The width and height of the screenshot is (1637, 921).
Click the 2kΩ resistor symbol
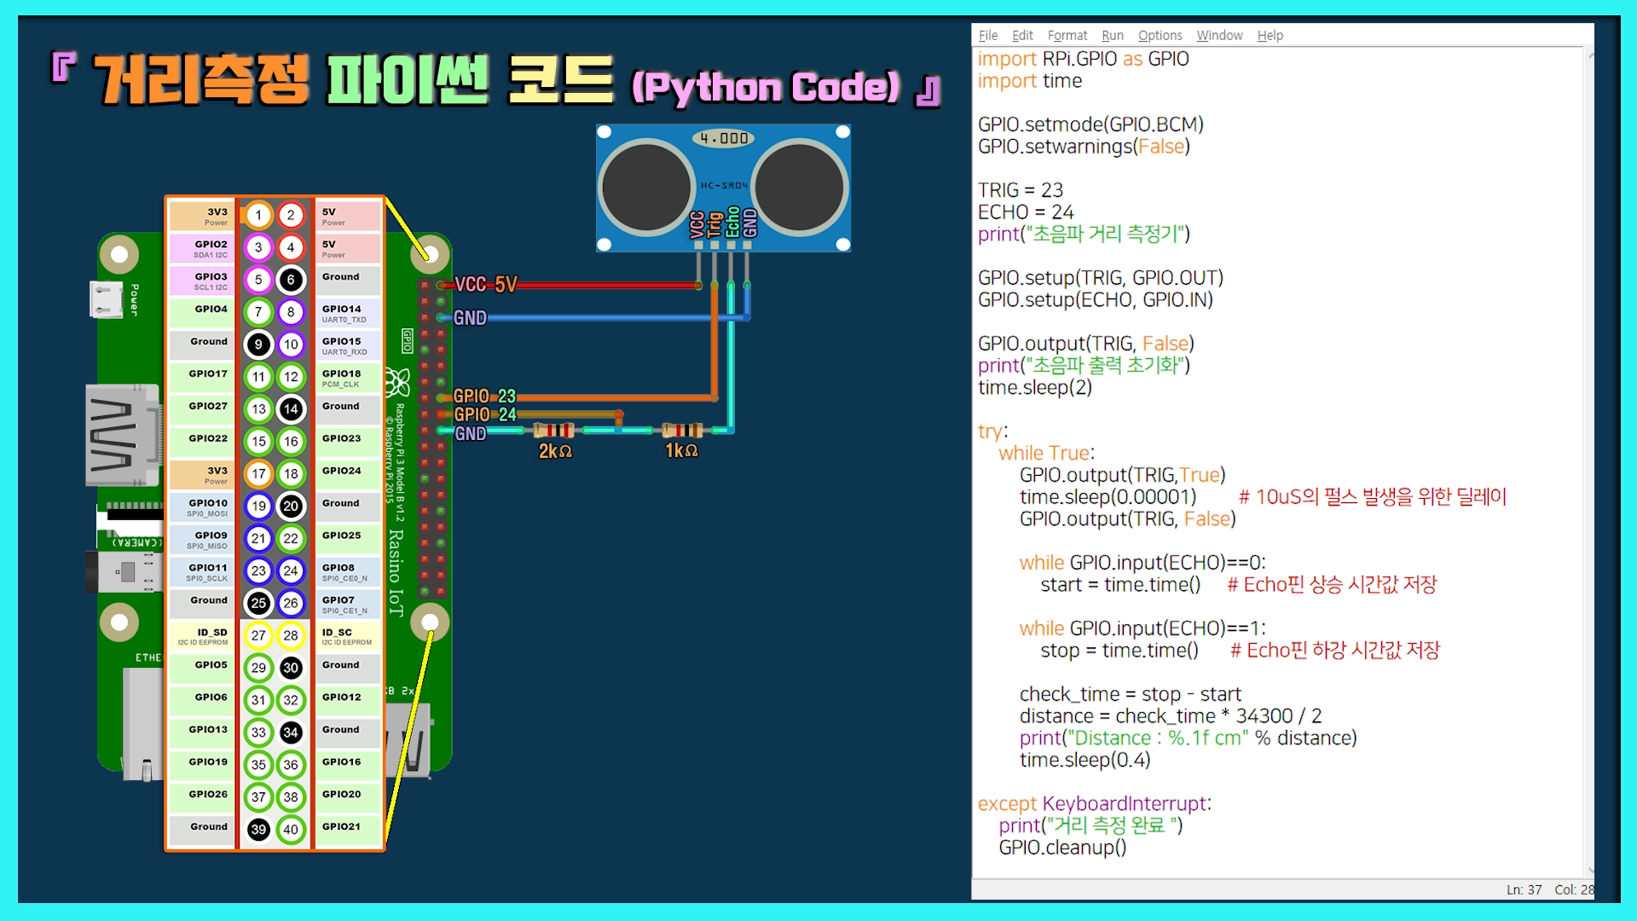tap(554, 431)
